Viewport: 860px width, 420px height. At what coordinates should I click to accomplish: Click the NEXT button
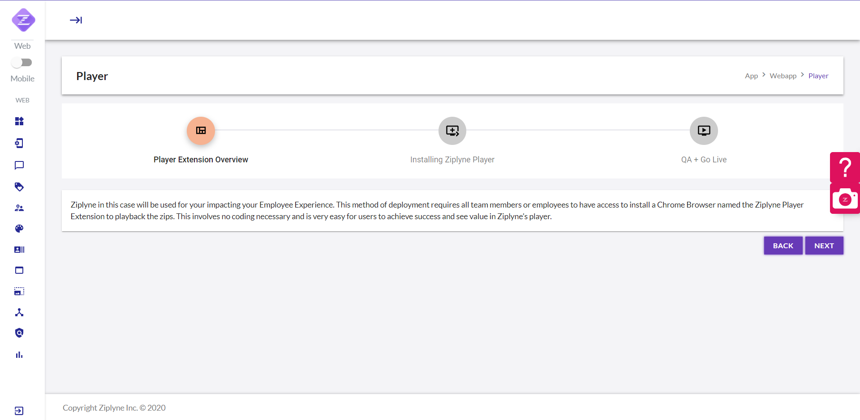[x=824, y=246]
